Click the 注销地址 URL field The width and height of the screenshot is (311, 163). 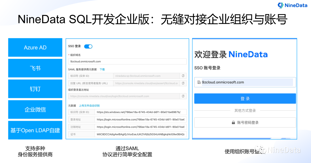click(x=141, y=127)
